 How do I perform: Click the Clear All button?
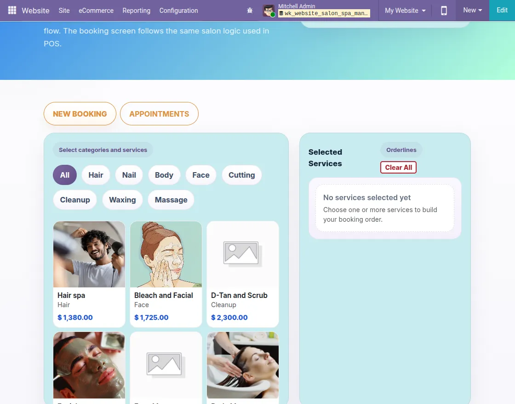tap(398, 168)
